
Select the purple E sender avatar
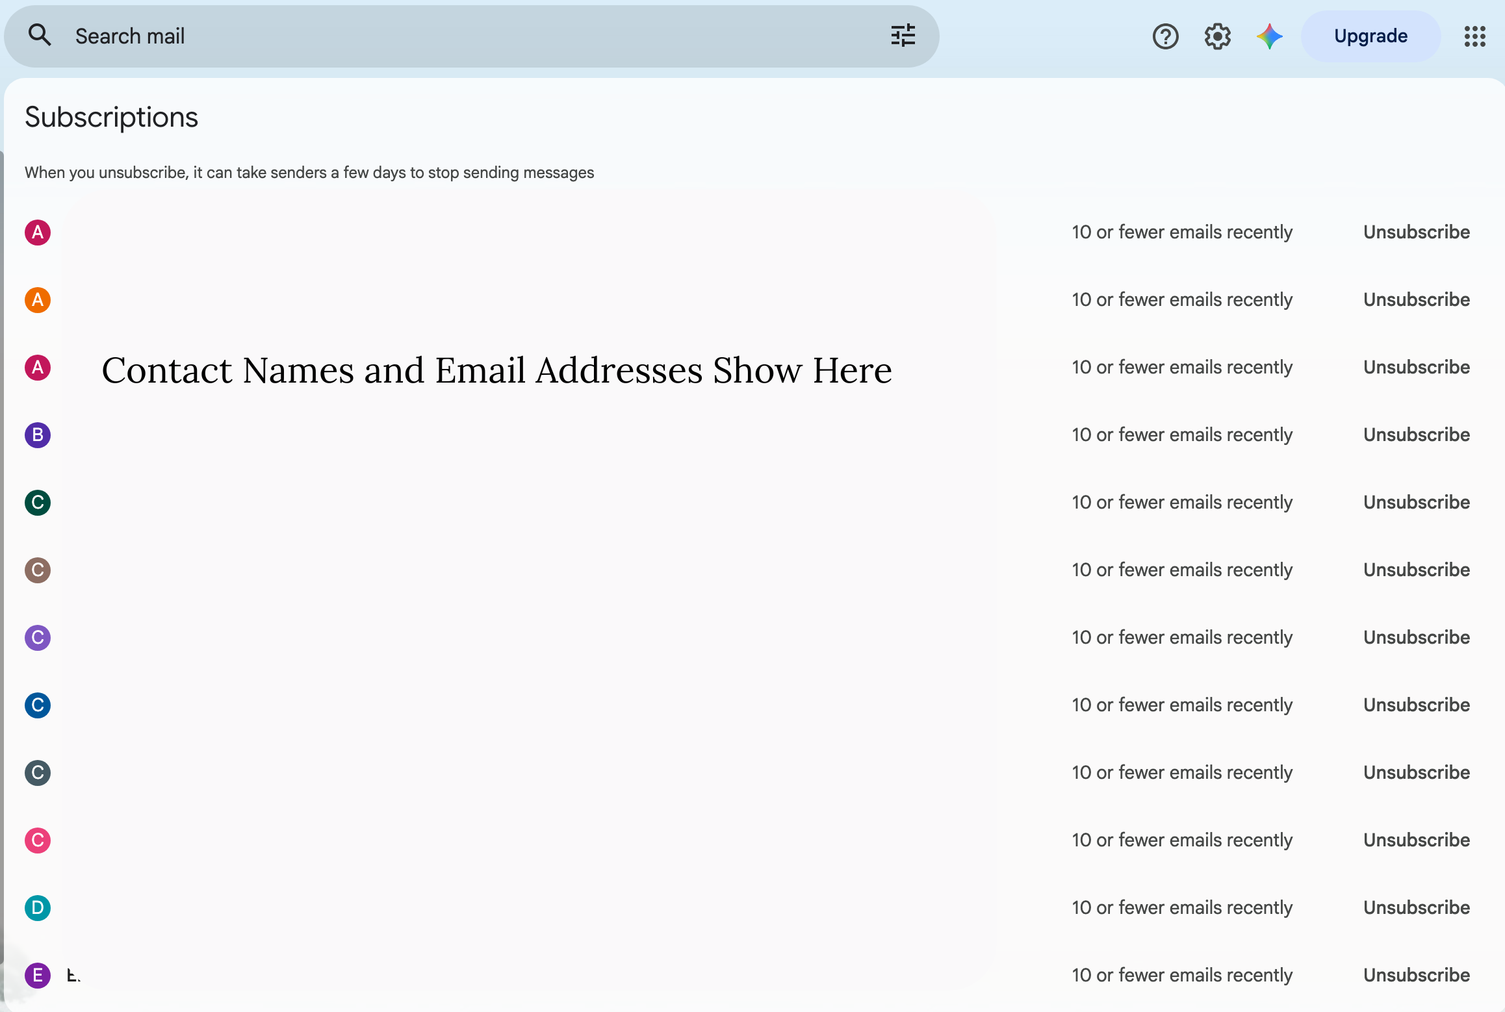38,976
